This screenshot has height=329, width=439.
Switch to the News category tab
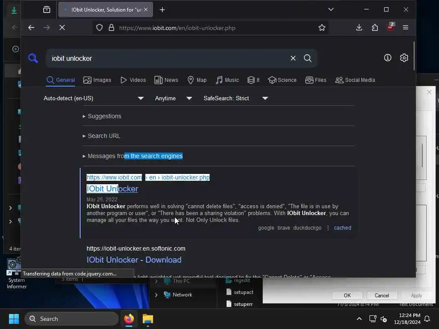click(x=166, y=80)
